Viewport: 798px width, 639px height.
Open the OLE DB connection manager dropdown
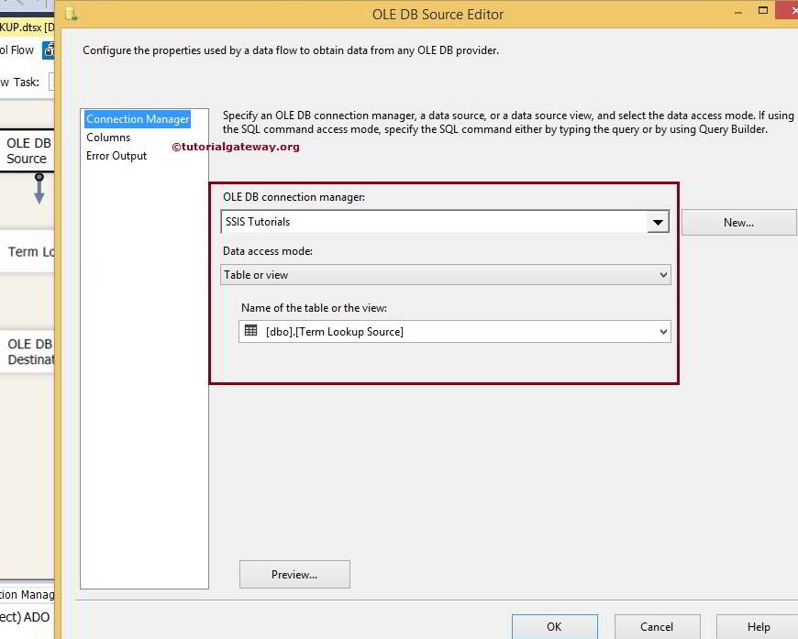[x=658, y=221]
